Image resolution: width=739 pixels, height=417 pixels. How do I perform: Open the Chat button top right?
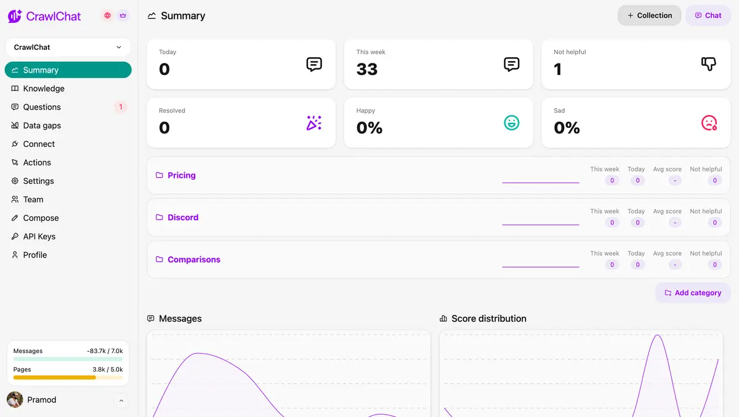708,15
